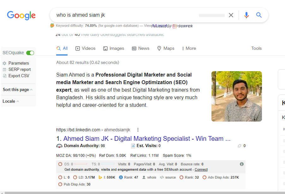Expand the Locale section
Image resolution: width=285 pixels, height=194 pixels.
(11, 101)
